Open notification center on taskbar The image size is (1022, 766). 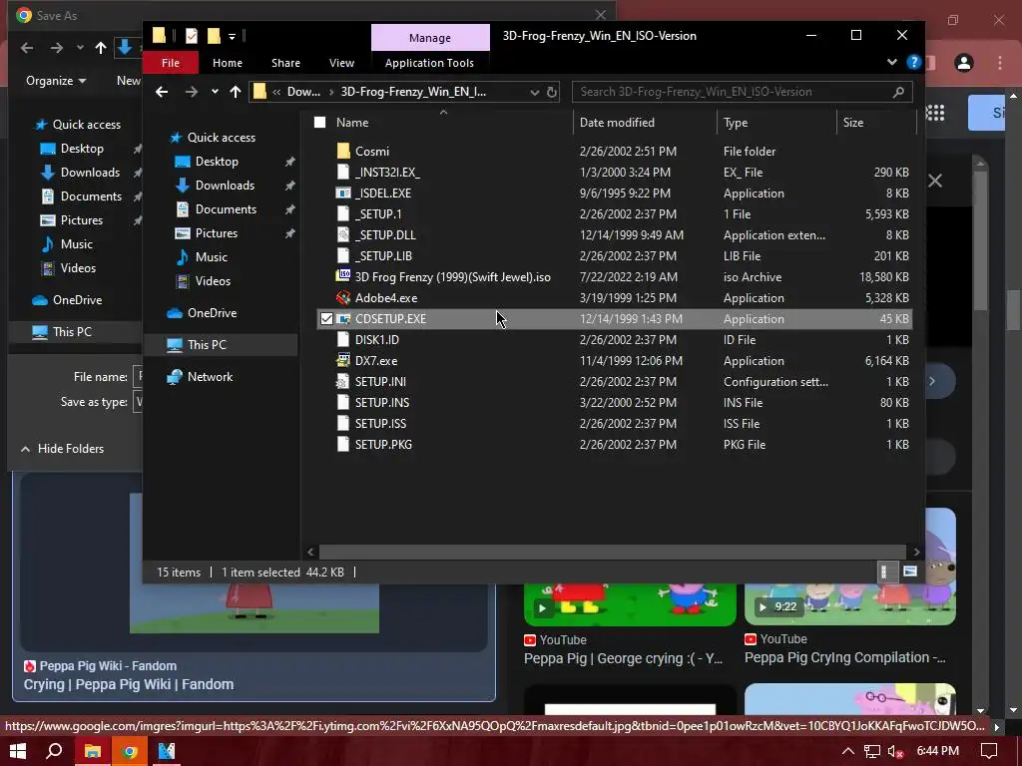pos(989,751)
